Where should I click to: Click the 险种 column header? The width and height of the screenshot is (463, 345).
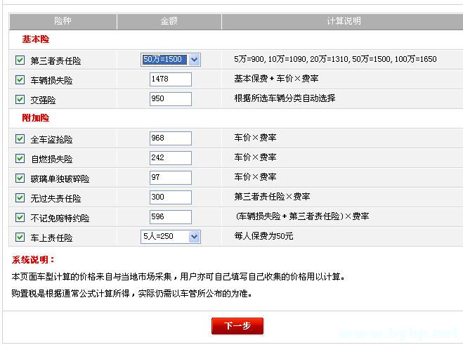coord(63,21)
